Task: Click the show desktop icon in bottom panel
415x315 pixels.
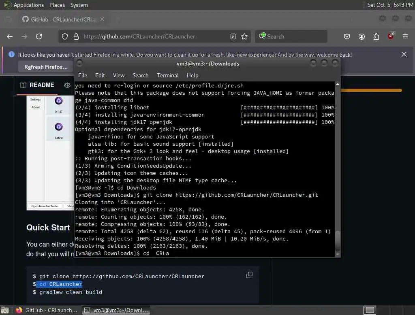Action: point(5,310)
